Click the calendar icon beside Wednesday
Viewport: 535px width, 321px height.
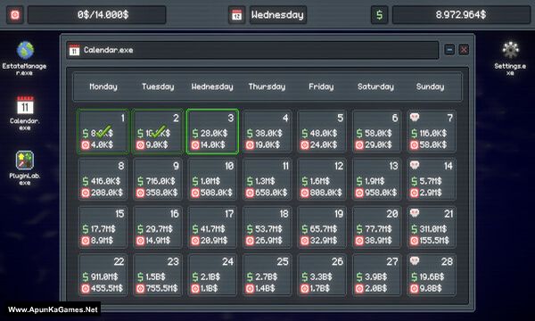coord(237,14)
